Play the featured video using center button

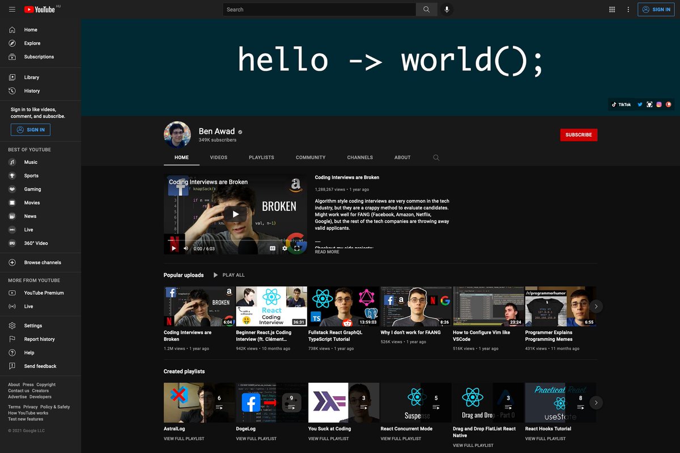click(x=235, y=214)
